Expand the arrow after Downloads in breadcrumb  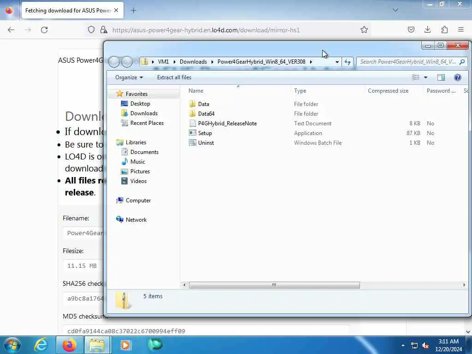tap(212, 62)
